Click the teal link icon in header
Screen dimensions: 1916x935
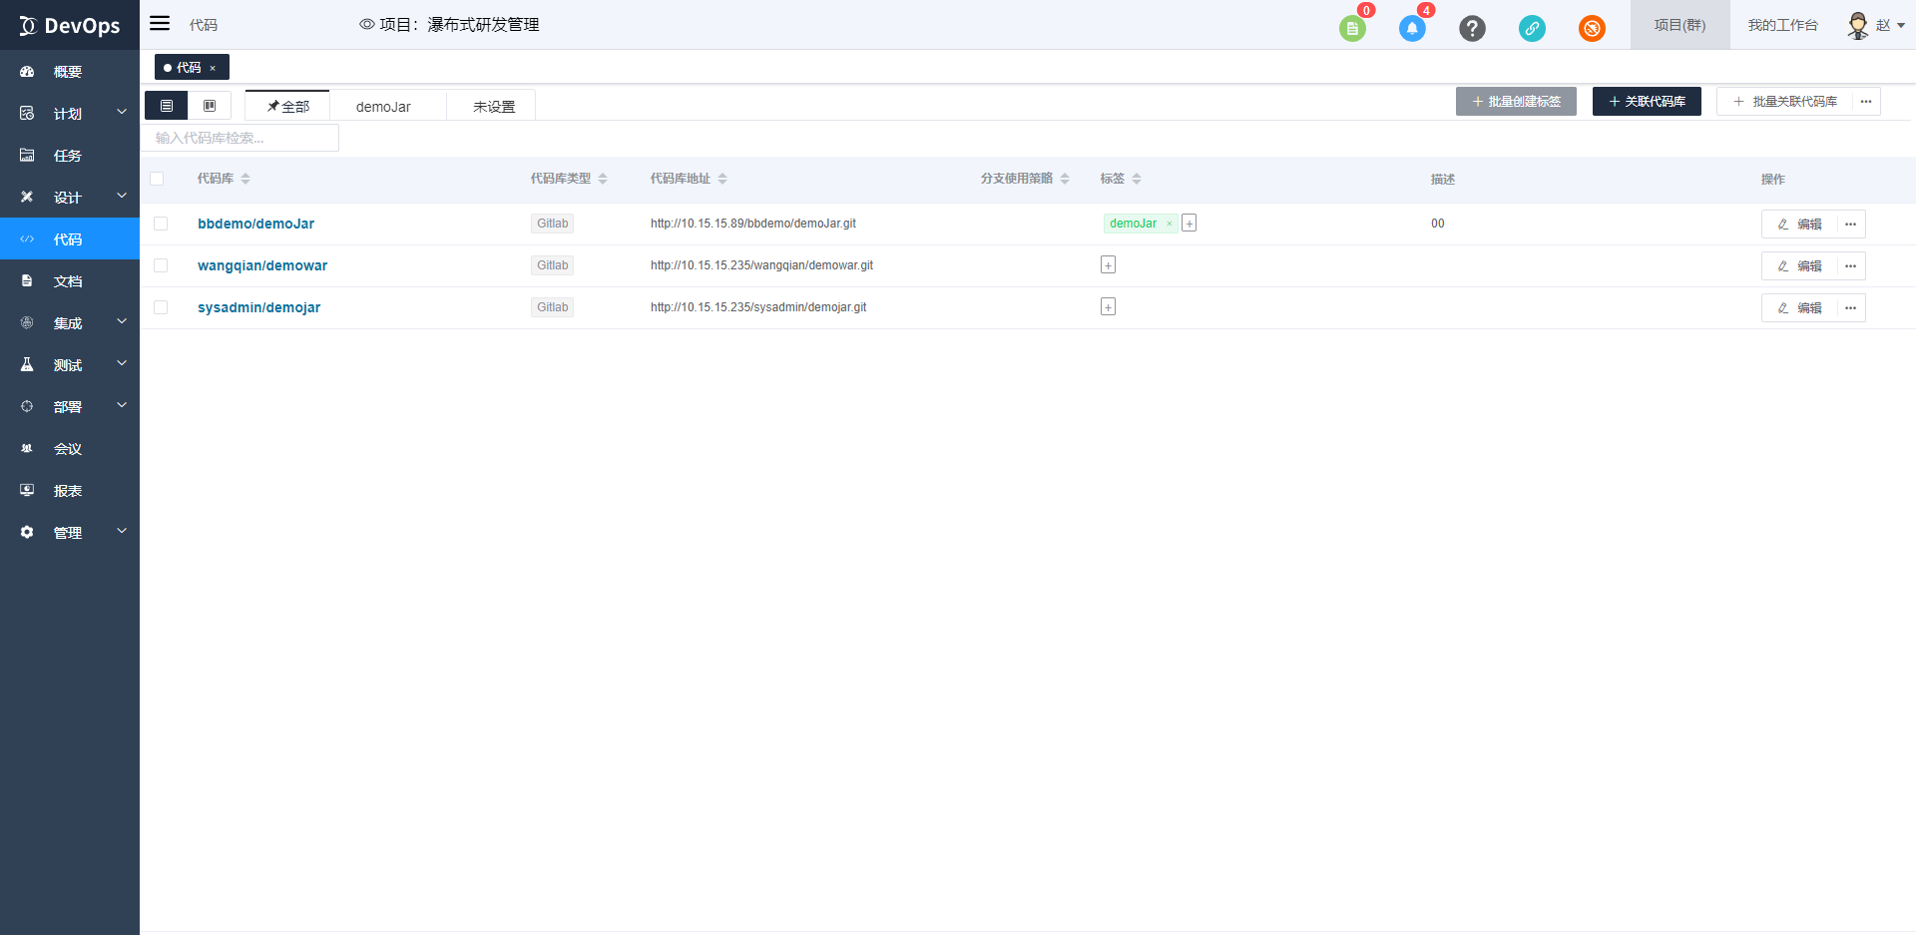click(x=1532, y=28)
